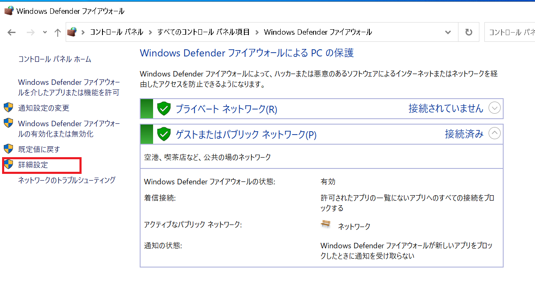Open 詳細設定 advanced settings link
The width and height of the screenshot is (535, 293).
tap(33, 165)
